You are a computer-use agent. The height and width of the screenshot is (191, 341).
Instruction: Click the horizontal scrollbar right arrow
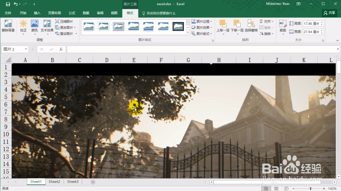pos(335,182)
